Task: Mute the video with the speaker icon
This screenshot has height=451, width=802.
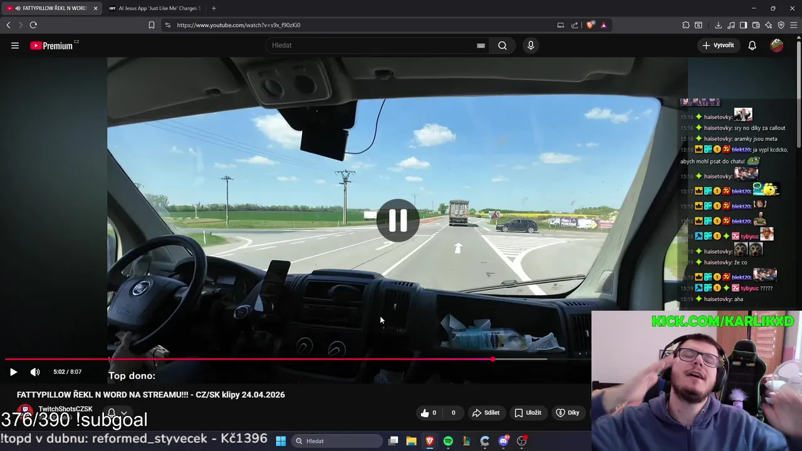Action: (x=35, y=371)
